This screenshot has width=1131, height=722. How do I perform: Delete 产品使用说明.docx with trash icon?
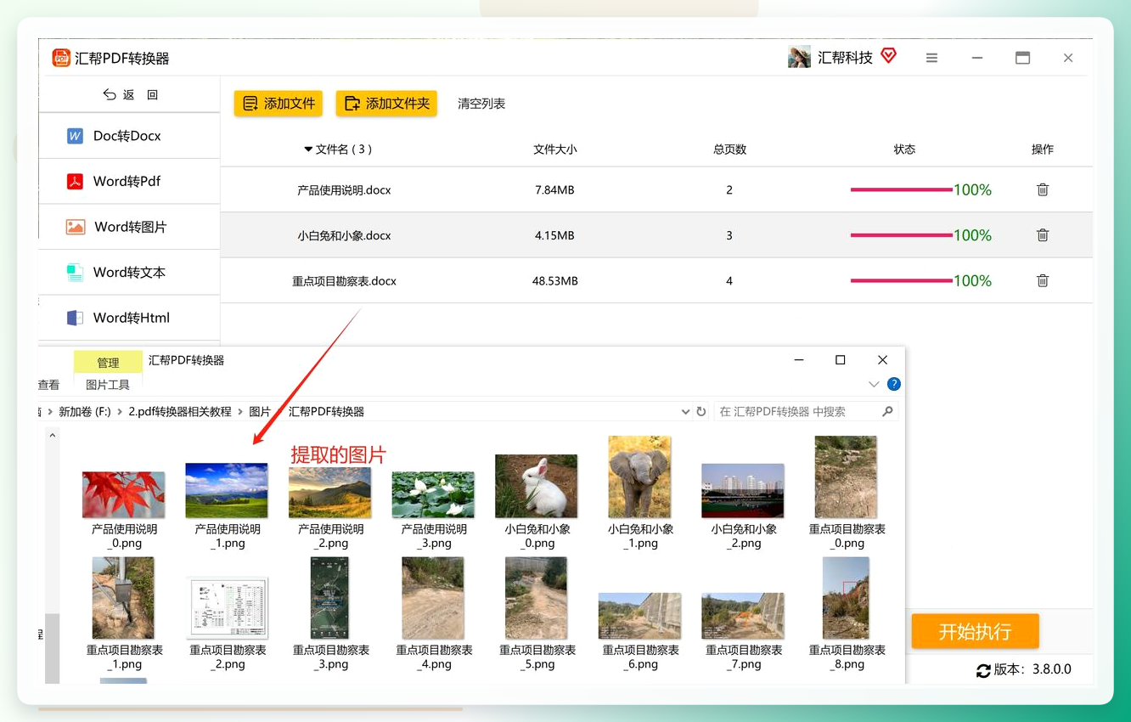pos(1043,189)
